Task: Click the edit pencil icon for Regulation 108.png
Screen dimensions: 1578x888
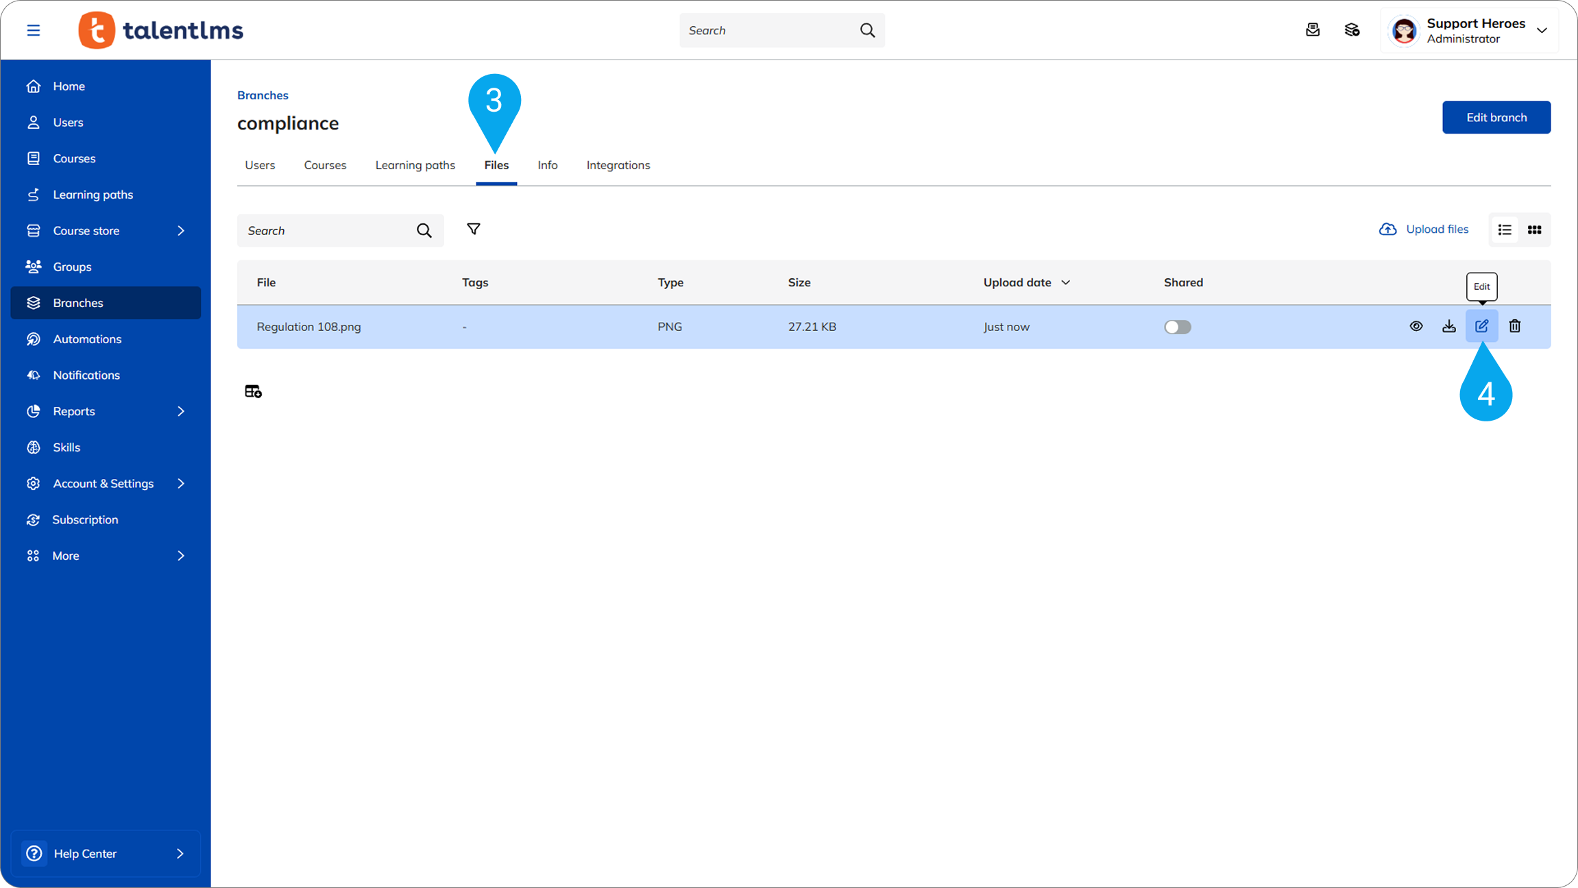Action: point(1481,326)
